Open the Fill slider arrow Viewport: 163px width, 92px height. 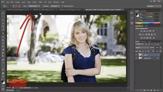(160, 51)
